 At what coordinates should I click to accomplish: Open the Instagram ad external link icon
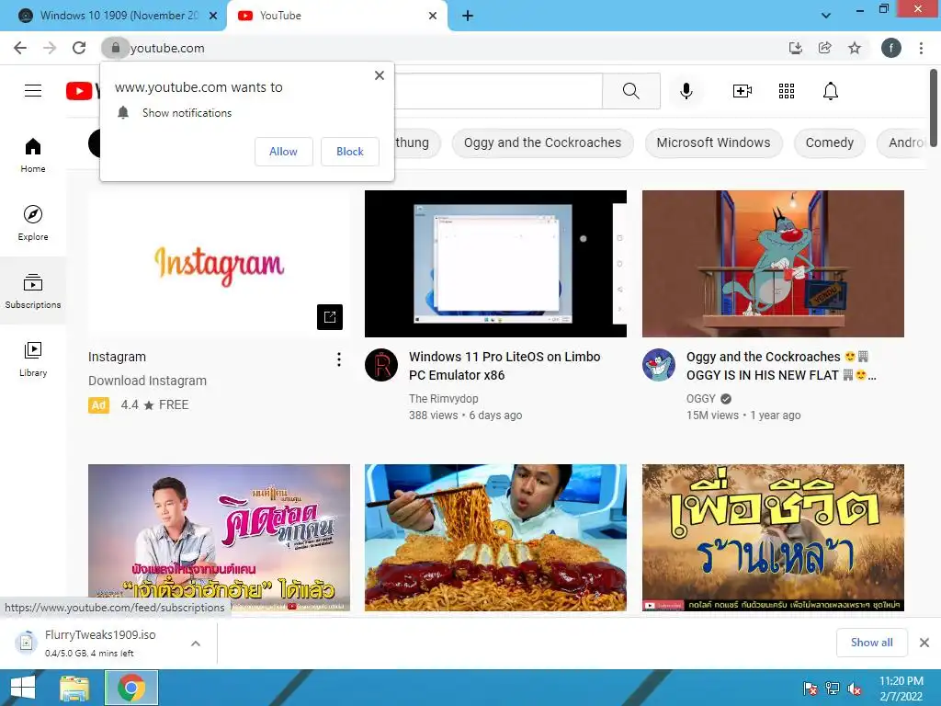(x=330, y=317)
